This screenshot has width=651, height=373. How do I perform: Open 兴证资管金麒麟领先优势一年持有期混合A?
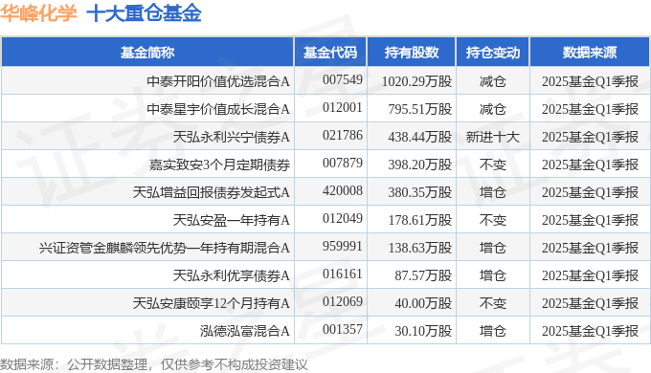[165, 248]
